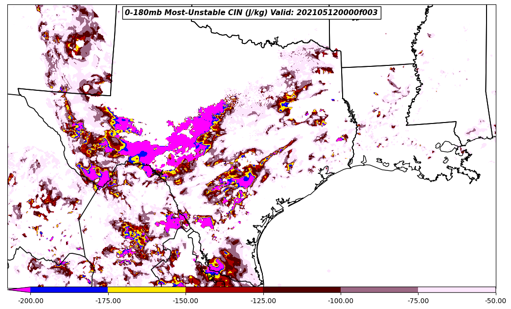Click the Most-Unstable CIN plot title

point(251,13)
